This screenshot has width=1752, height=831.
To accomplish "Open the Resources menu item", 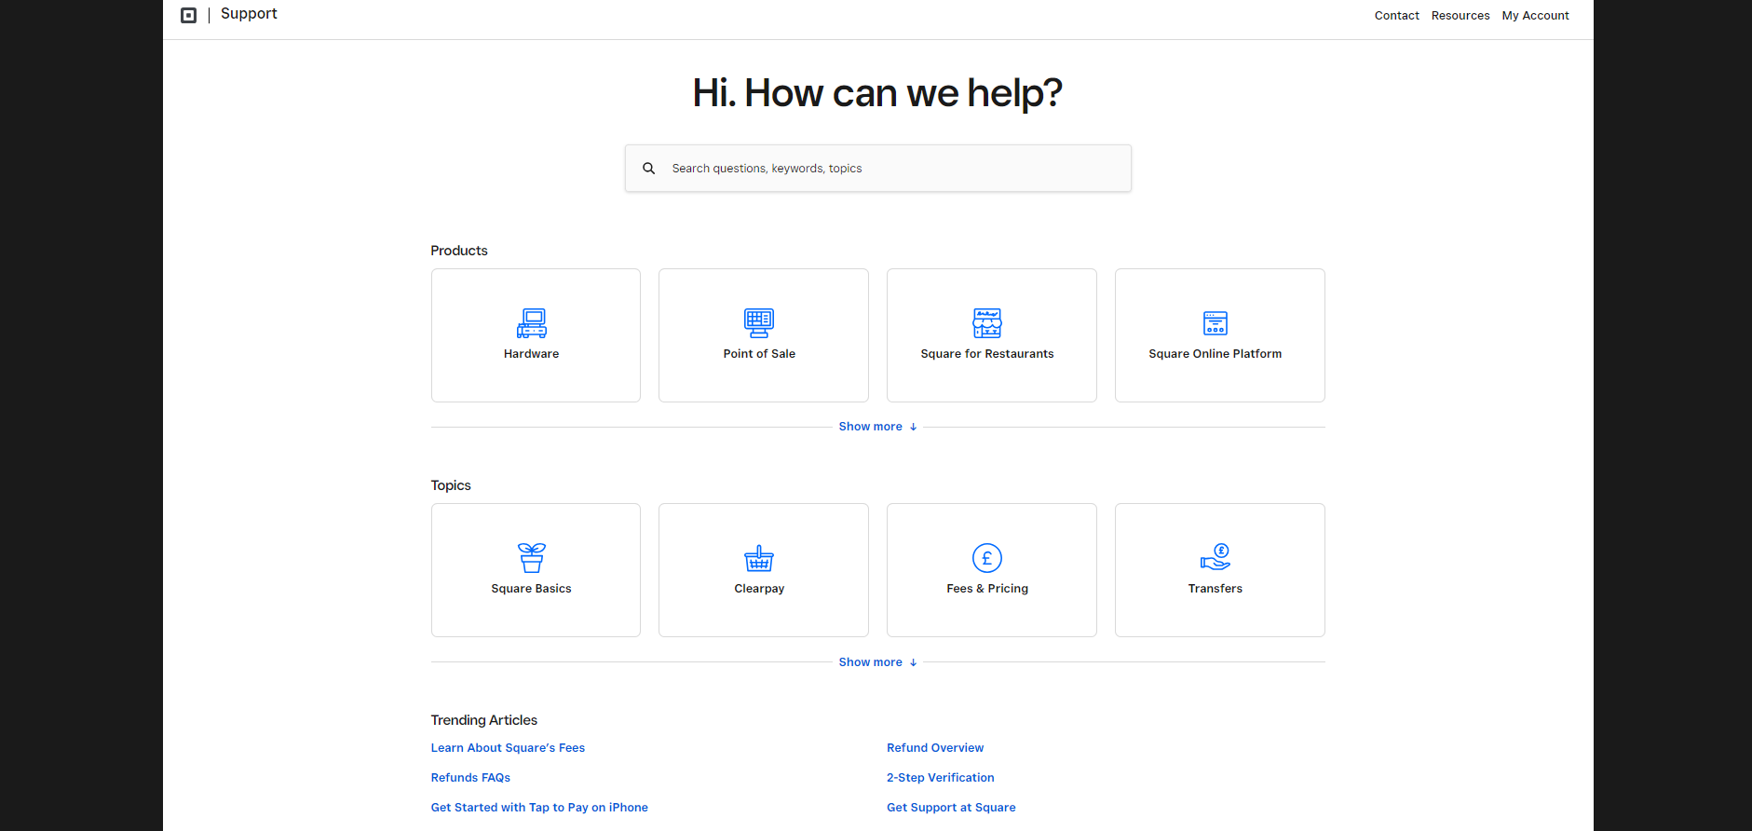I will tap(1460, 16).
